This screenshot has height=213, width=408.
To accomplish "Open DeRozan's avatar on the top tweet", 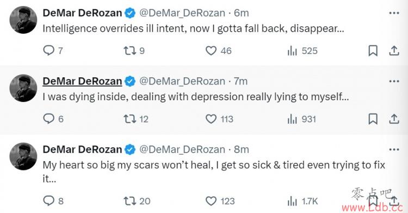I will [23, 20].
